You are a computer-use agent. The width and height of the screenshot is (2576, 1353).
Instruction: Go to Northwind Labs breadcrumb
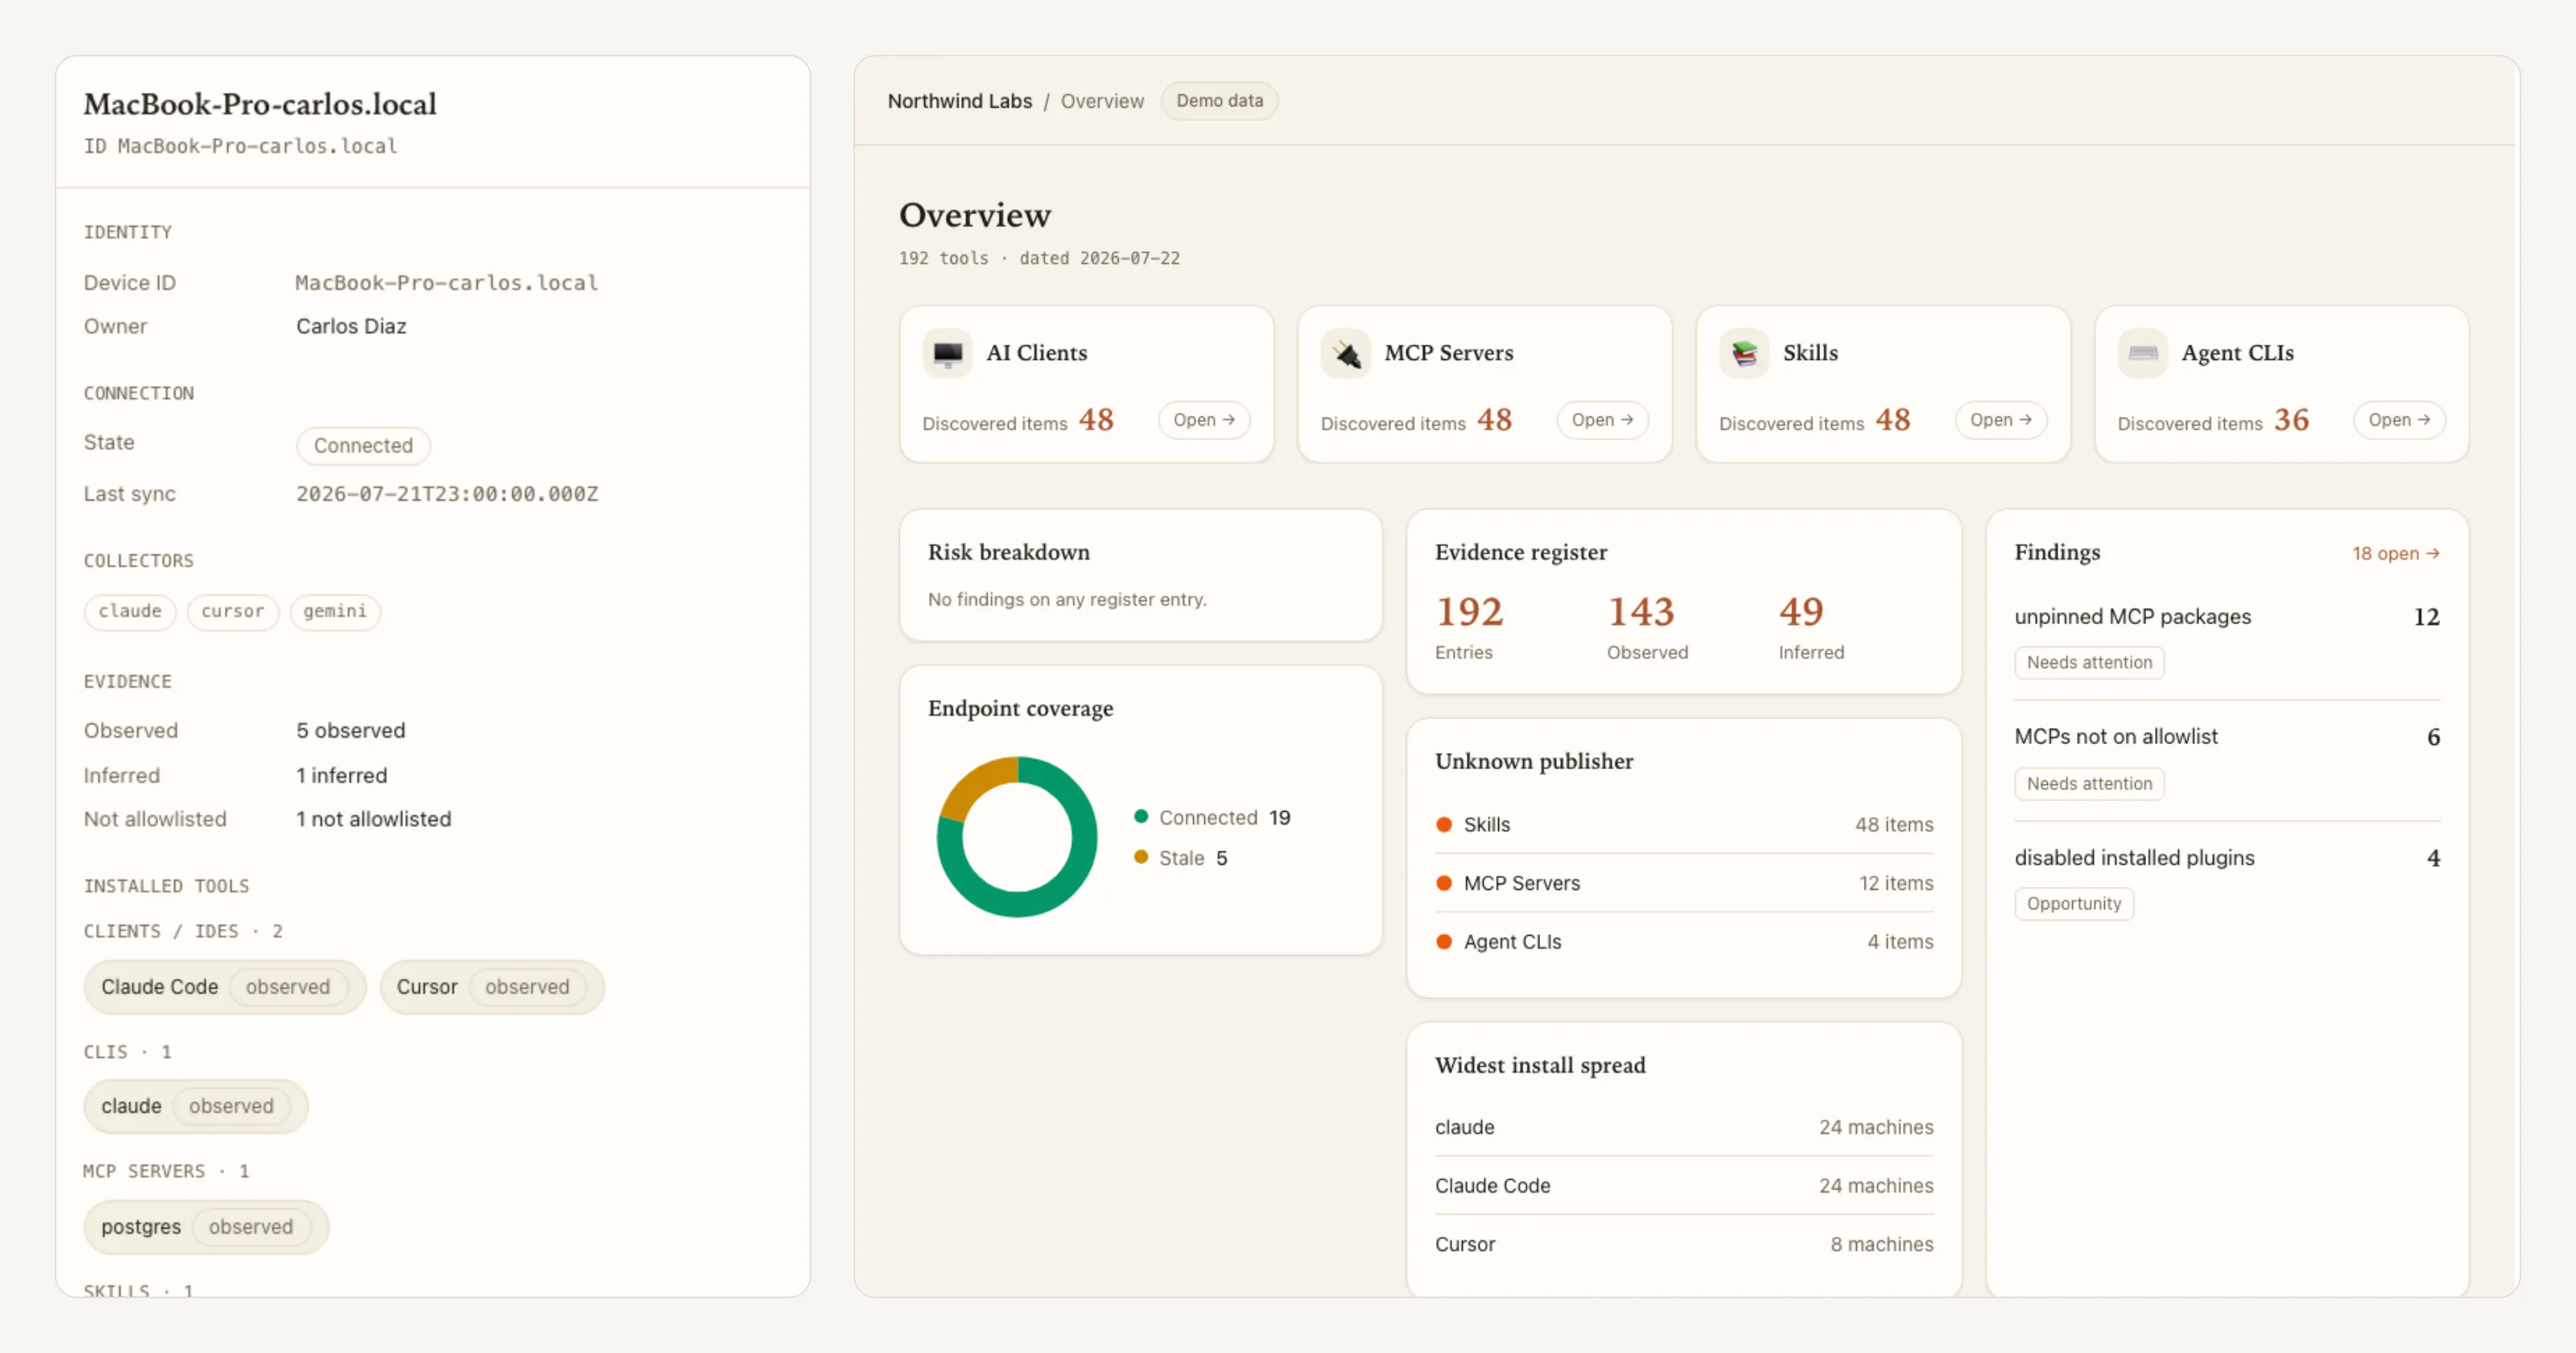point(959,101)
